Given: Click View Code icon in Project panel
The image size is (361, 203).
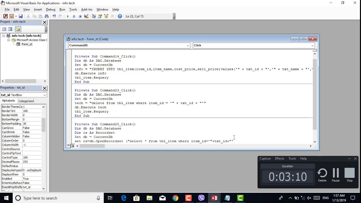Looking at the screenshot, I should [x=4, y=29].
